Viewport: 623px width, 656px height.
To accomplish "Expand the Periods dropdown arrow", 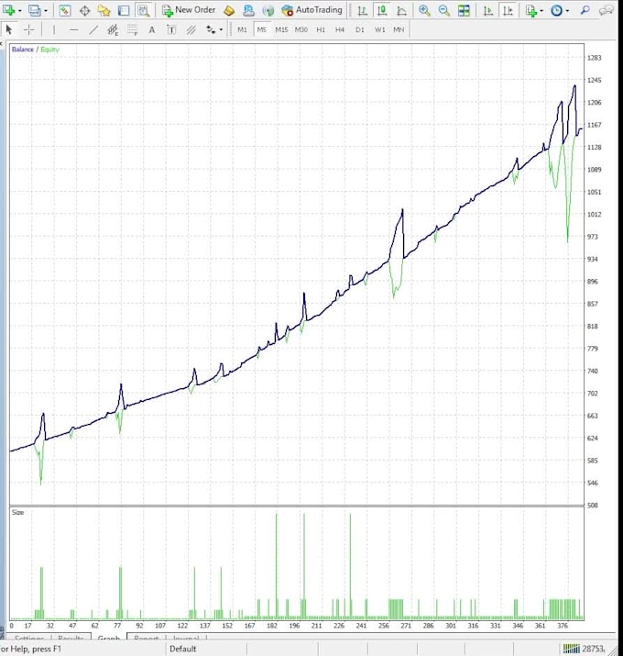I will click(x=567, y=10).
